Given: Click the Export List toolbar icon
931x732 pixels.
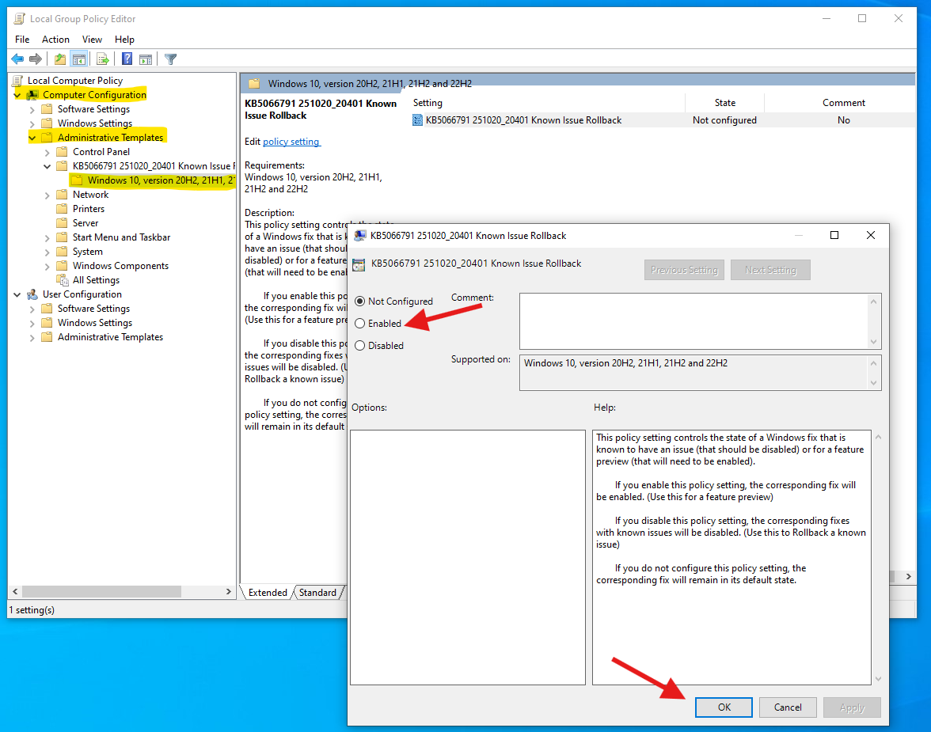Looking at the screenshot, I should point(102,59).
